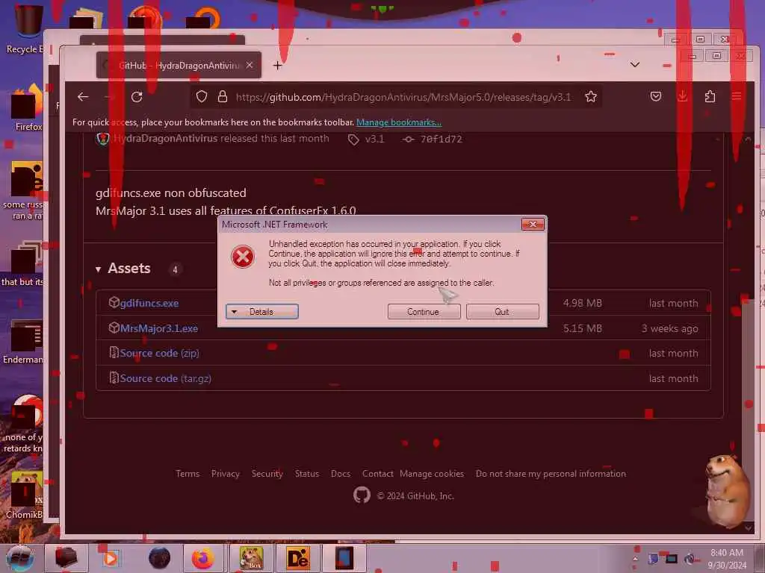Open the HydraDragonAntivirus author link
765x573 pixels.
pos(165,138)
